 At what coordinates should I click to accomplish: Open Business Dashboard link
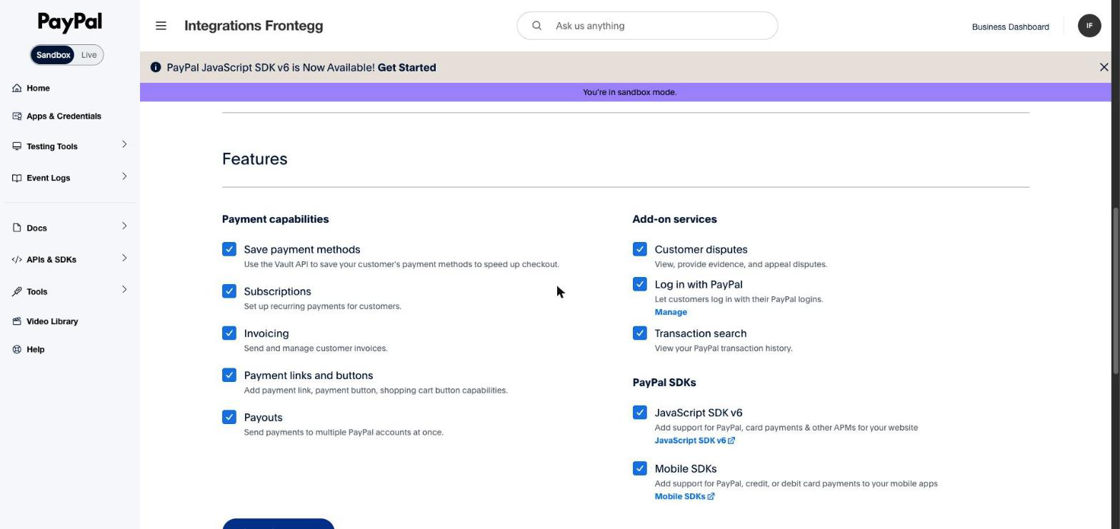[1010, 26]
